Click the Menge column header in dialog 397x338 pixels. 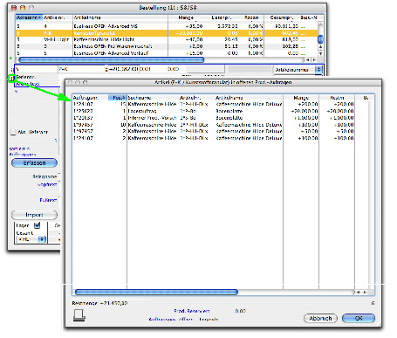tap(301, 98)
